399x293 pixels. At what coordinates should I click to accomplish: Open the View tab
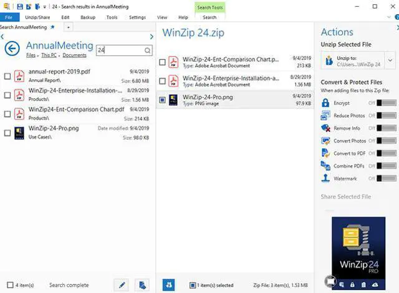[x=162, y=17]
